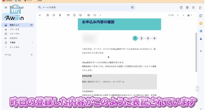
Task: Open search filter options icon
Action: 132,7
